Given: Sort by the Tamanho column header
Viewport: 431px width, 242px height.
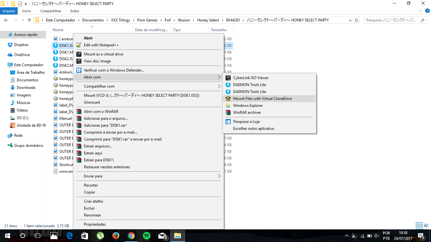Looking at the screenshot, I should (x=219, y=30).
